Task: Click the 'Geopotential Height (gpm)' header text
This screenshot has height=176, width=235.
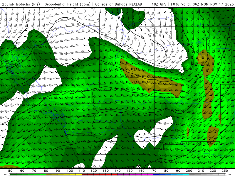Action: tap(68, 4)
